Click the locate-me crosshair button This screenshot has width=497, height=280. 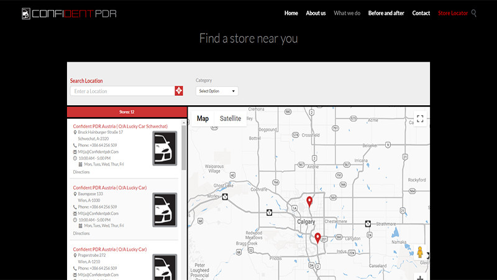click(179, 91)
